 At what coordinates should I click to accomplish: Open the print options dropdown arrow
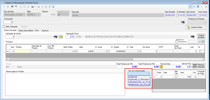[x=35, y=7]
